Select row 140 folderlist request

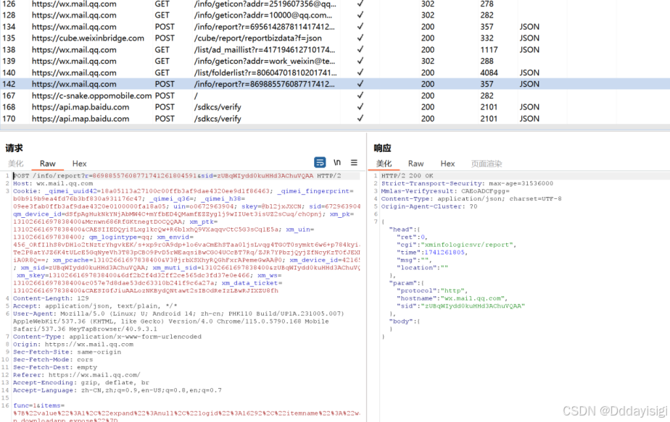click(335, 72)
